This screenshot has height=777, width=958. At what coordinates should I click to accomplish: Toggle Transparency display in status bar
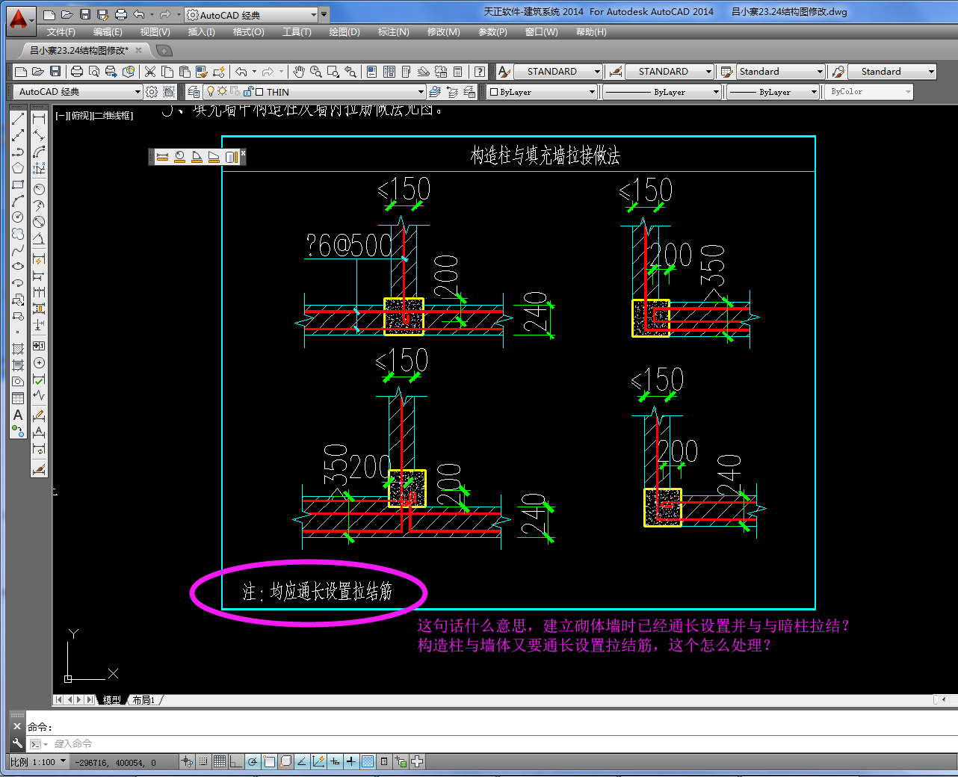pyautogui.click(x=368, y=762)
